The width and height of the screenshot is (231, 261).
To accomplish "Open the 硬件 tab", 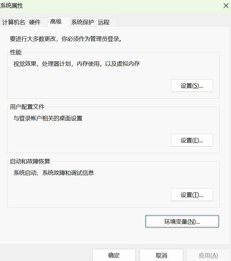I will pyautogui.click(x=37, y=22).
